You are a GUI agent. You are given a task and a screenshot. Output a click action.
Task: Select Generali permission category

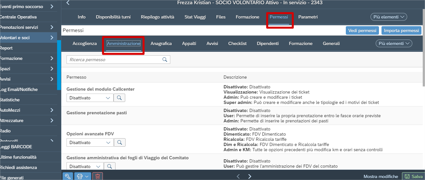point(331,43)
